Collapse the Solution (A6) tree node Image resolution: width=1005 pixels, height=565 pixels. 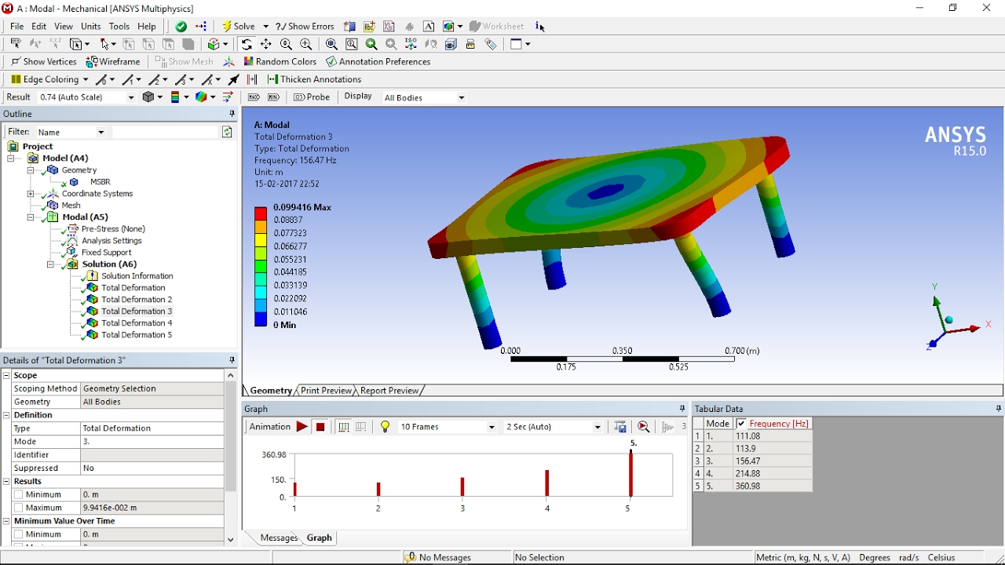(50, 265)
